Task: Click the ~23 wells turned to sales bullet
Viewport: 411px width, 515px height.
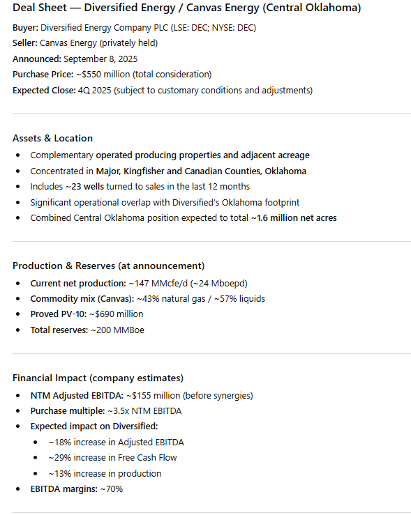Action: click(x=140, y=187)
